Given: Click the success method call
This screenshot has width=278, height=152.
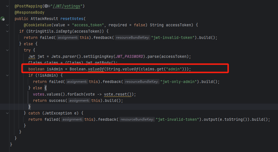Looking at the screenshot, I should (57, 101).
